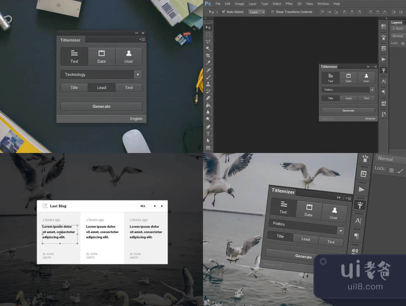Choose the Eraser tool

[208, 98]
